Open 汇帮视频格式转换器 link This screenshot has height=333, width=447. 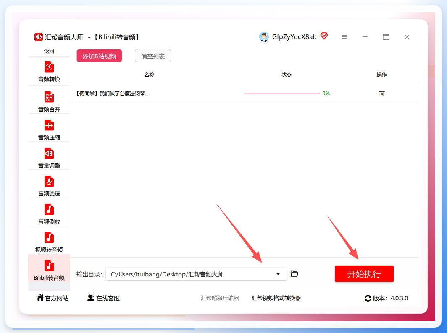[276, 298]
